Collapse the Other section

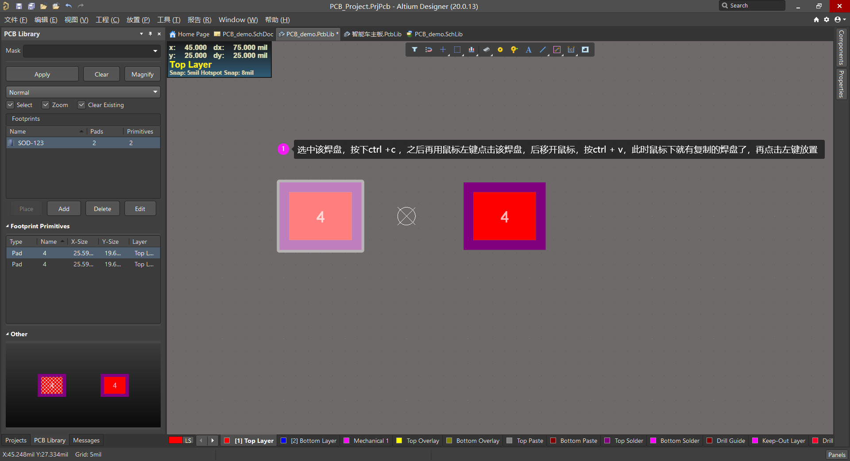8,334
